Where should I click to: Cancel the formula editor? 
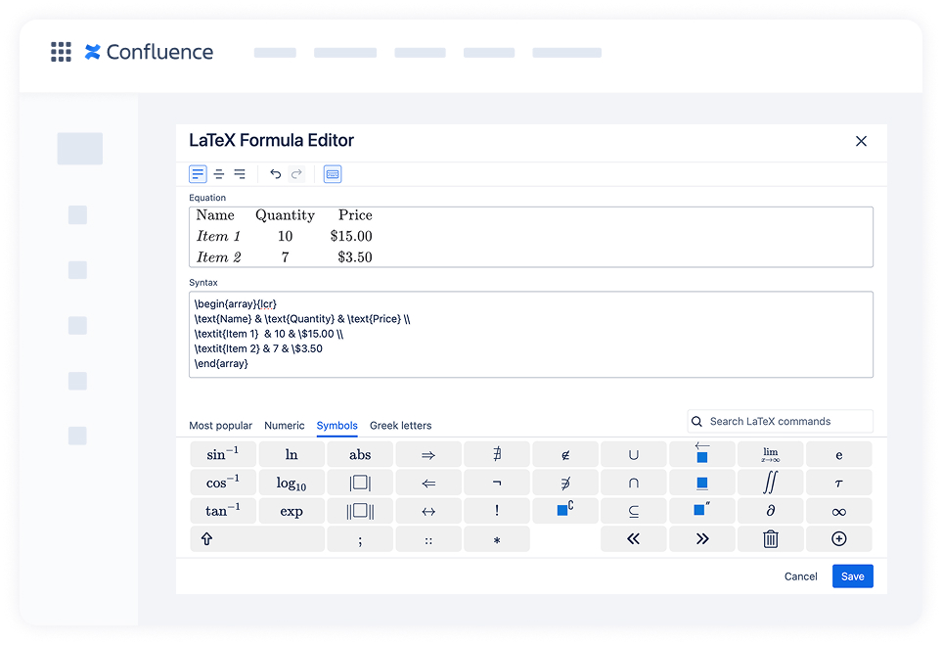click(801, 576)
